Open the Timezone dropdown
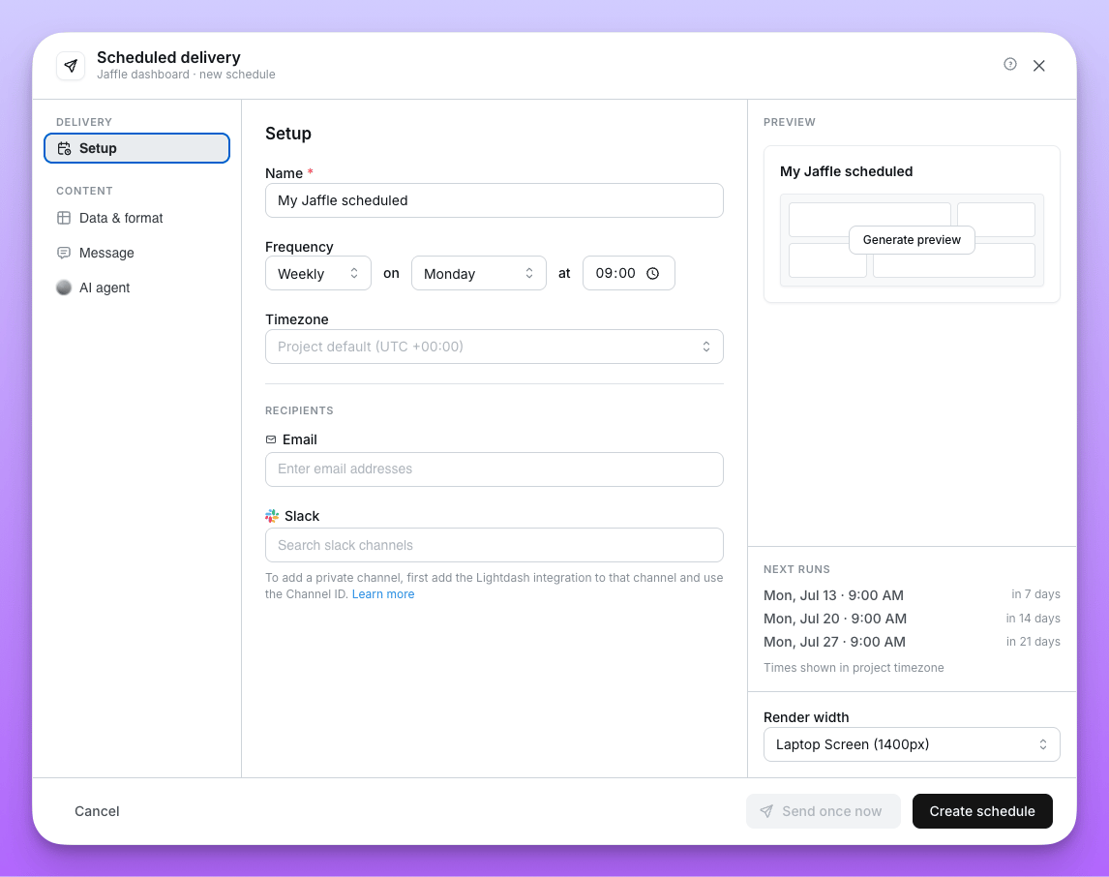 (495, 347)
